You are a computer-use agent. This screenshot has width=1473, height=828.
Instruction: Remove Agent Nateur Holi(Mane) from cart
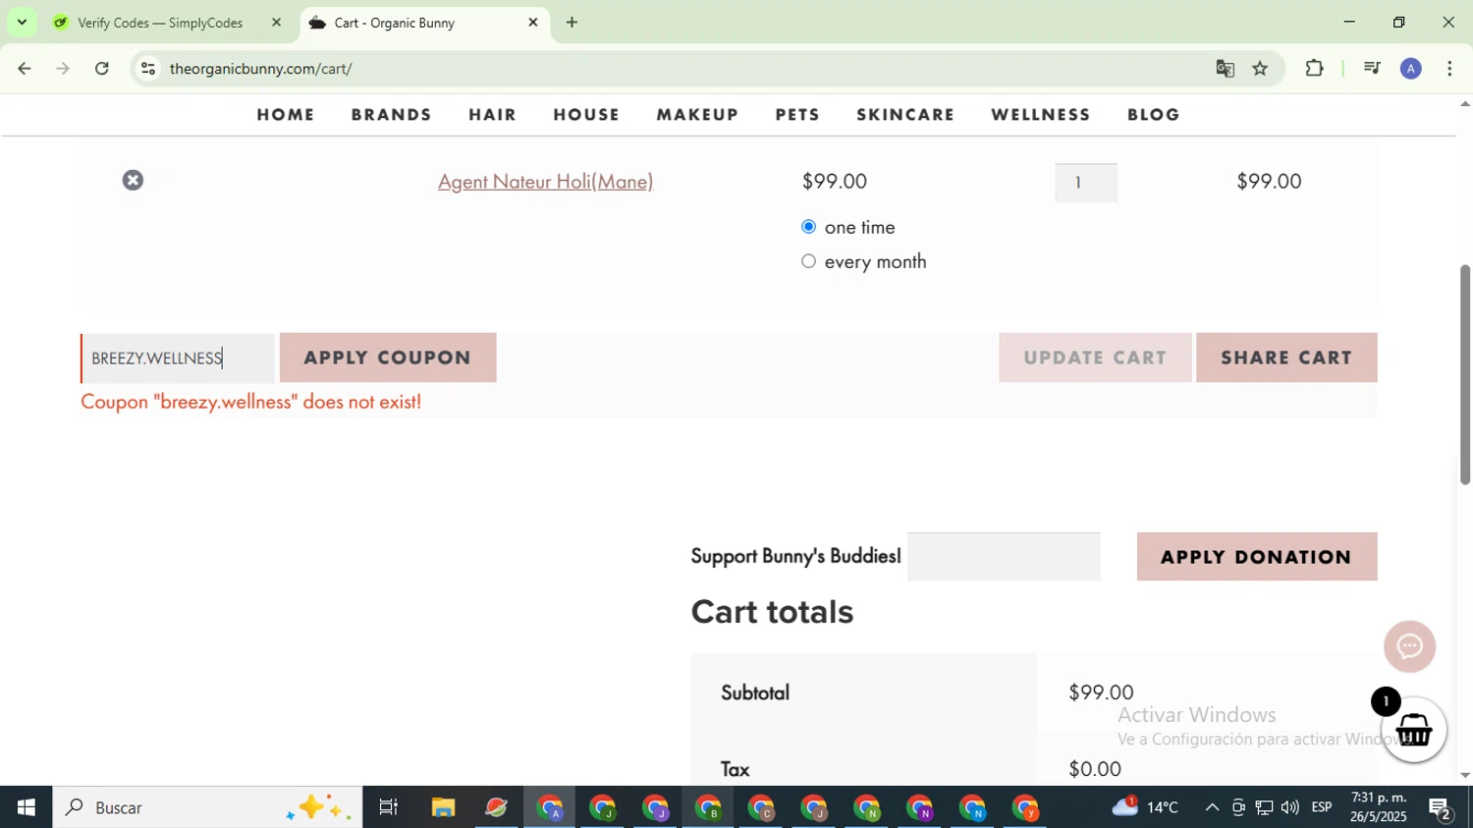(133, 181)
